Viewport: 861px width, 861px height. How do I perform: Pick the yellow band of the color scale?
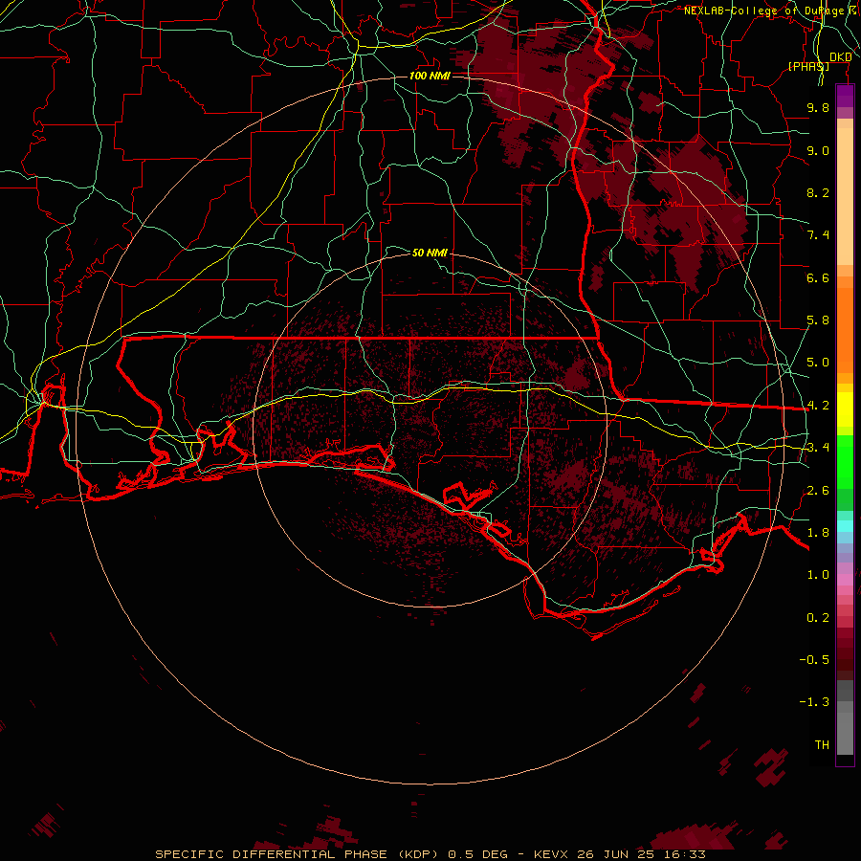[x=845, y=409]
